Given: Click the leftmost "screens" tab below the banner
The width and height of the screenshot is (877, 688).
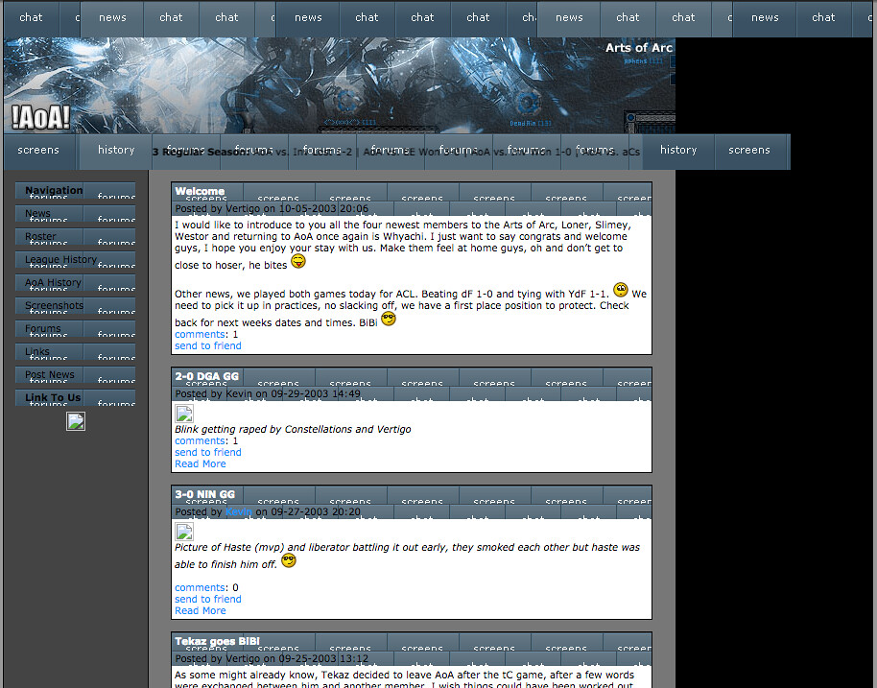Looking at the screenshot, I should 38,151.
